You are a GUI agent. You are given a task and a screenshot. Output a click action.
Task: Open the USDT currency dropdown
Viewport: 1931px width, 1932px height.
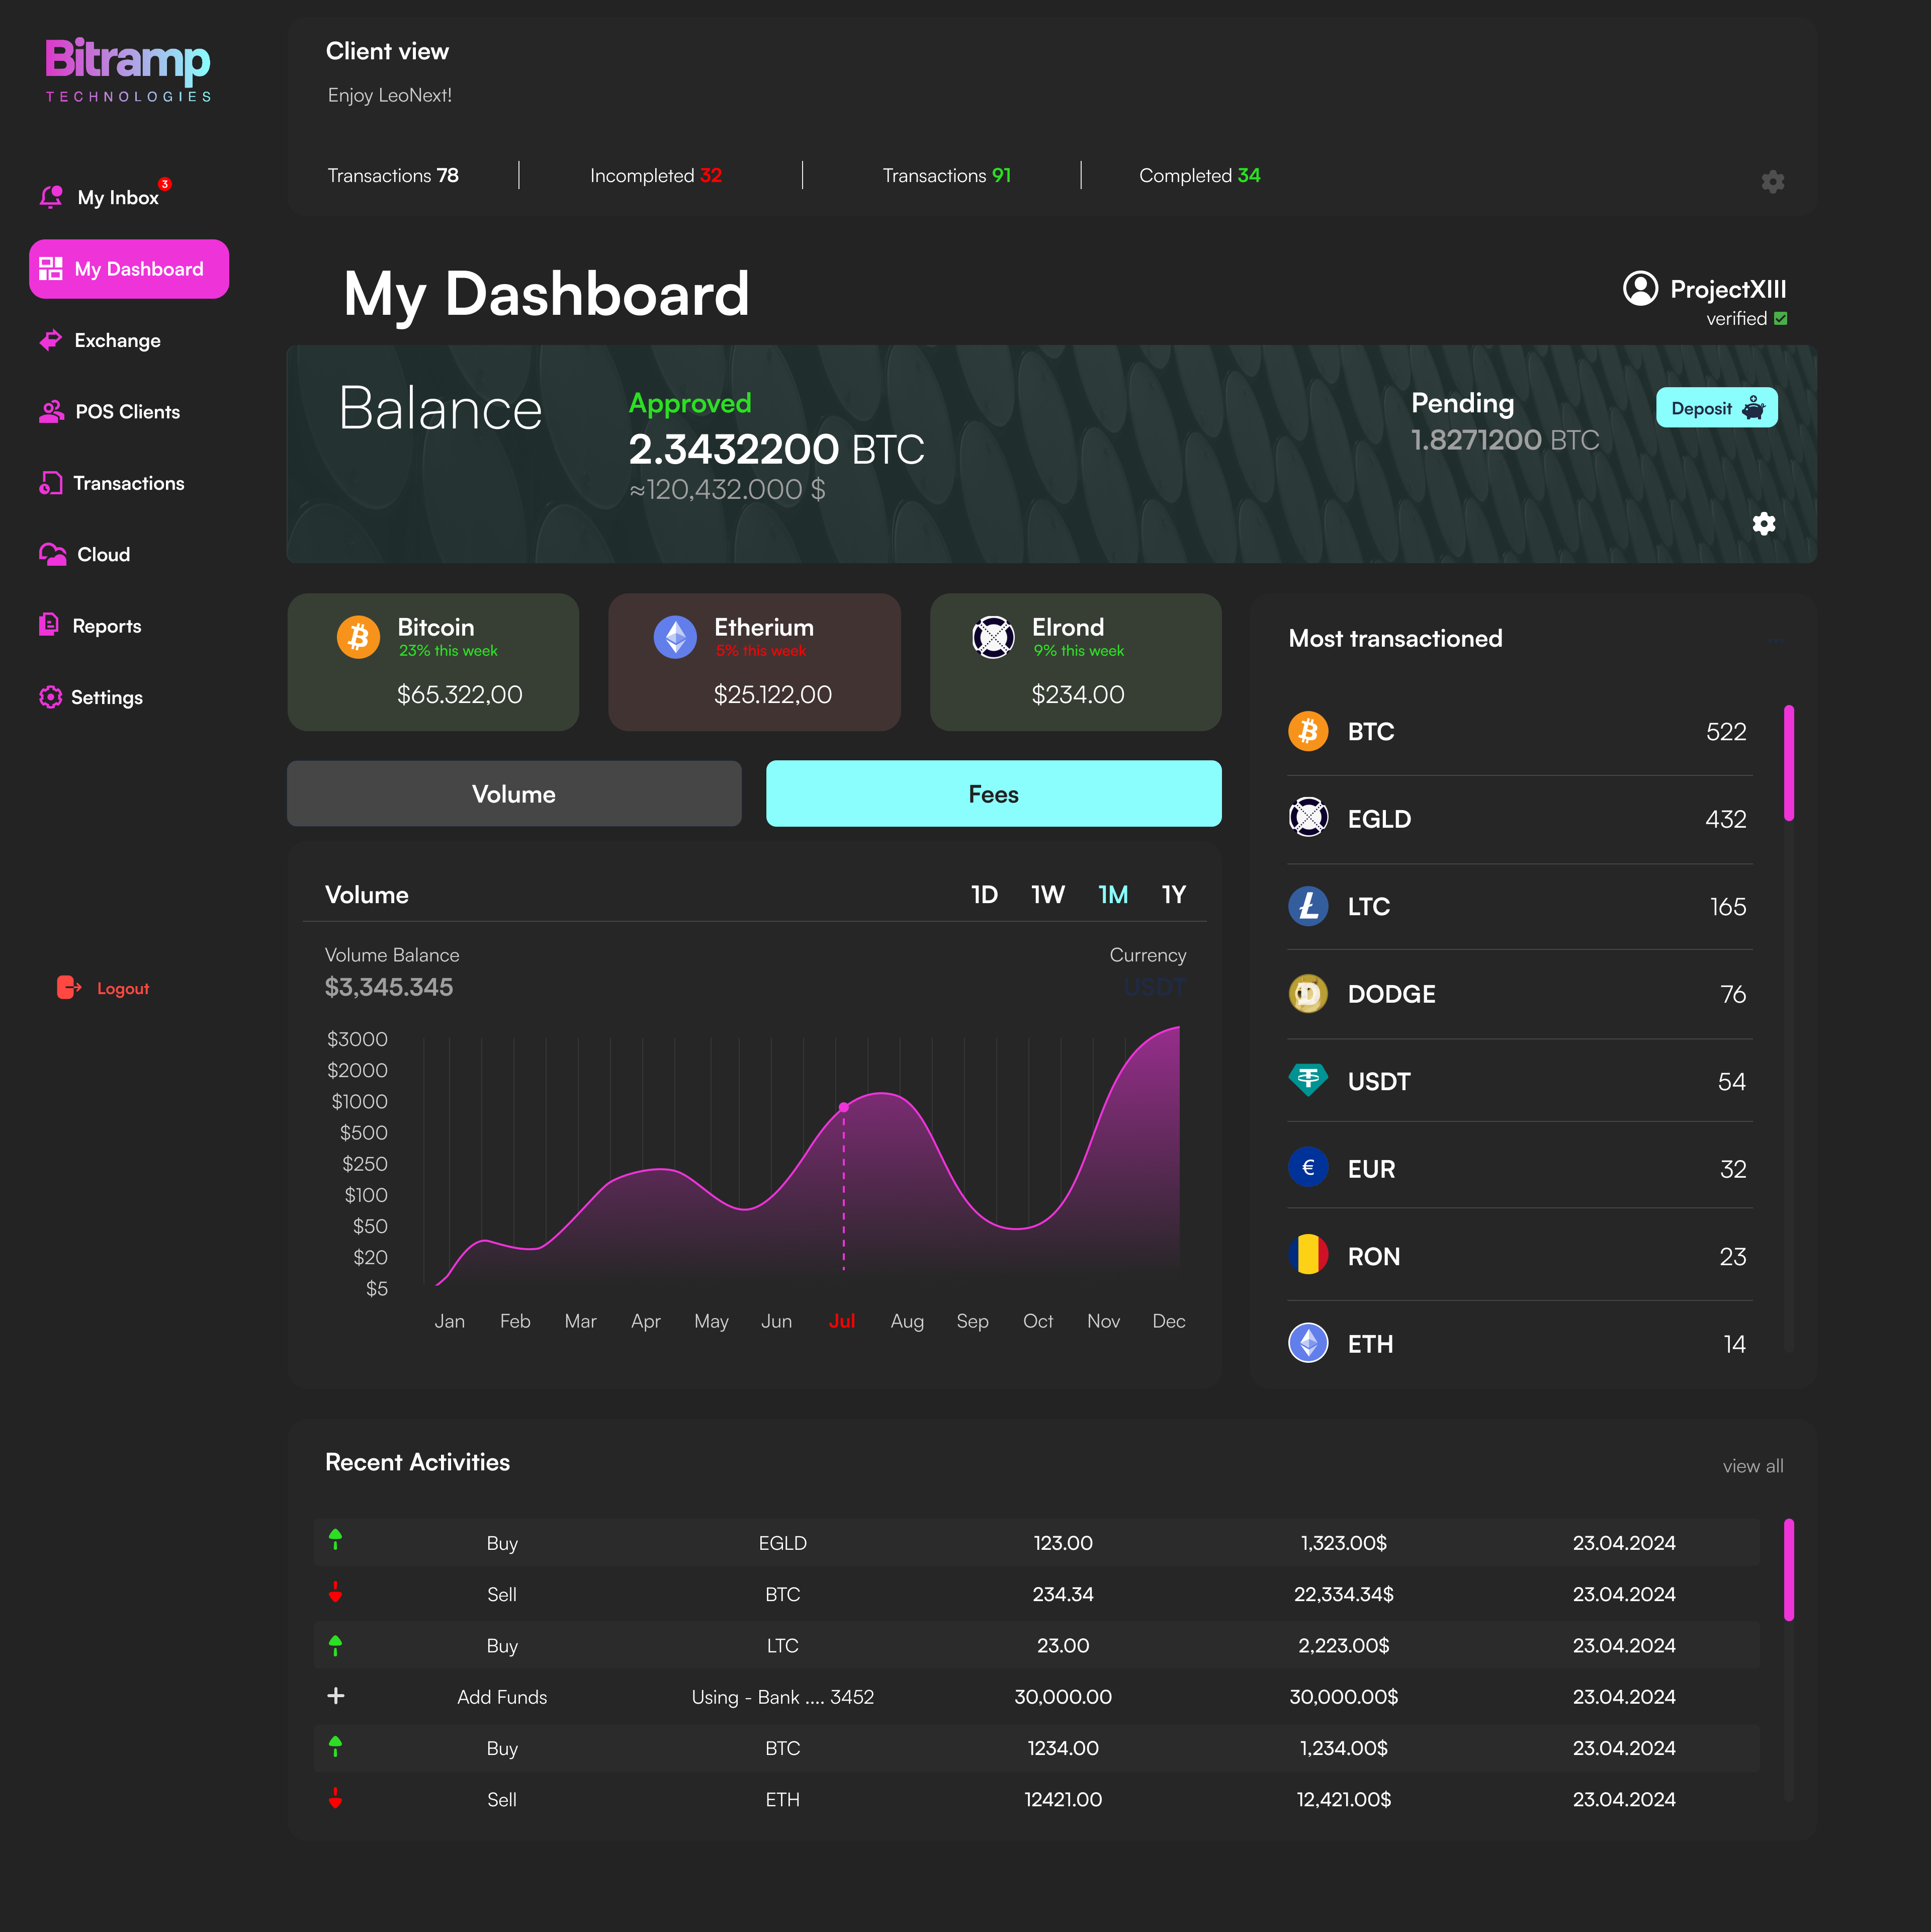coord(1154,987)
